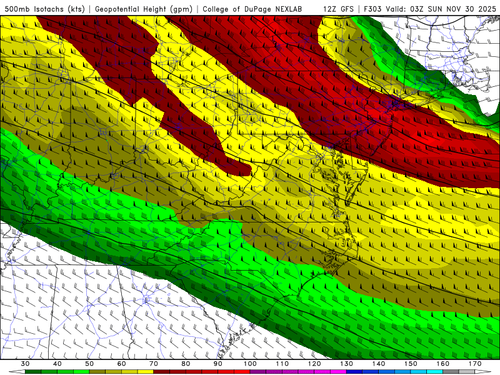Image resolution: width=500 pixels, height=375 pixels.
Task: Click the legend value '100'
Action: tap(251, 364)
